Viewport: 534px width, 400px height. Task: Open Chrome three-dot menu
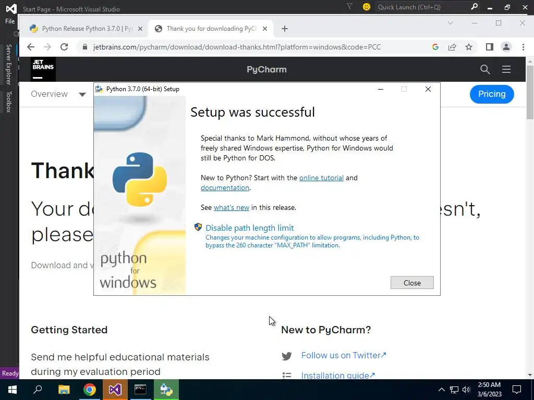click(523, 47)
